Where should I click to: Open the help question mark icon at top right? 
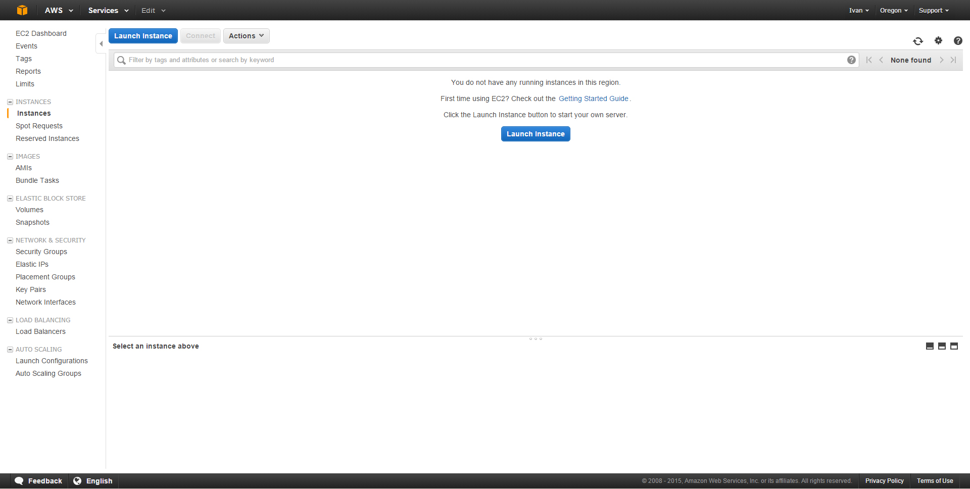[958, 40]
